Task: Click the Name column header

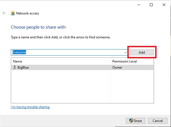Action: click(x=18, y=61)
